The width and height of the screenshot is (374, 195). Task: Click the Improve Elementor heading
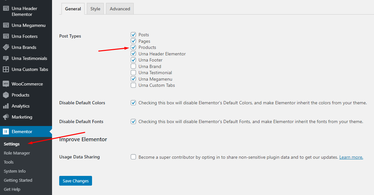click(83, 139)
